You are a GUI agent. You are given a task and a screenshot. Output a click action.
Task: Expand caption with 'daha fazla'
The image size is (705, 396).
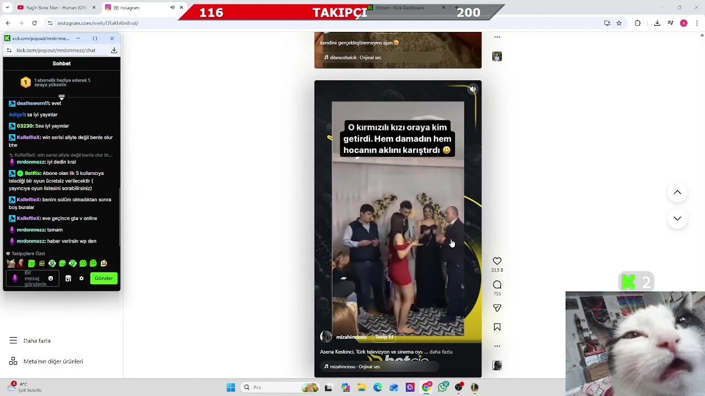[441, 352]
